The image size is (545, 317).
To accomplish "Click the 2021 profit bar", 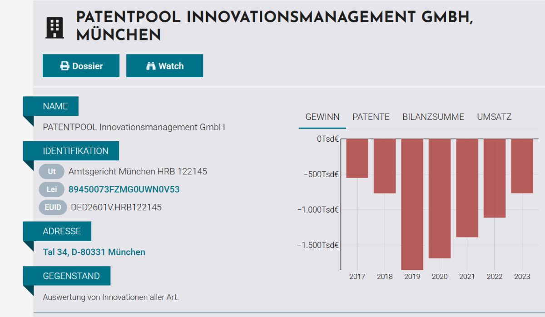I will [x=467, y=188].
